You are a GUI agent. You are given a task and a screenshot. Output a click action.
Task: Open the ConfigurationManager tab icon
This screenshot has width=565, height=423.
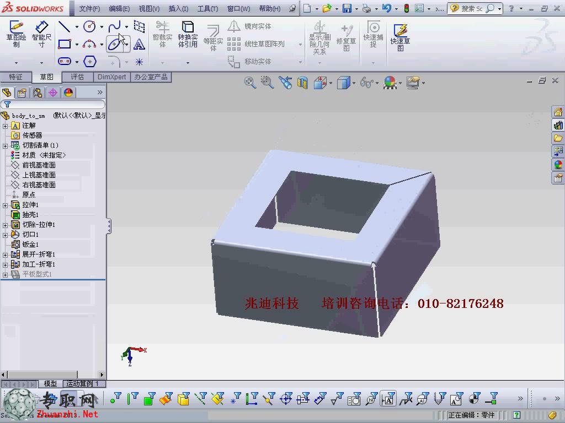click(38, 93)
